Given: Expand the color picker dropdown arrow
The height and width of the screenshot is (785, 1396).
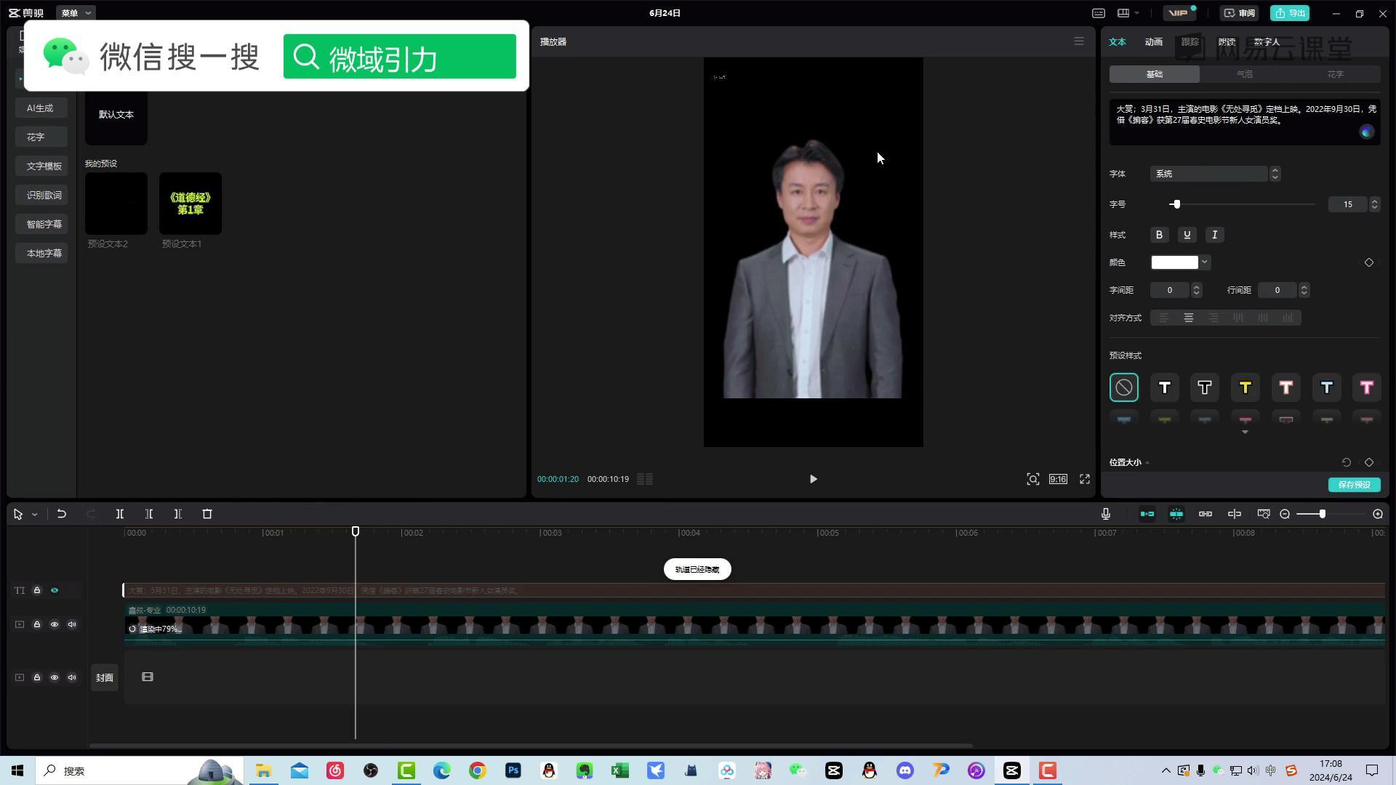Looking at the screenshot, I should click(1205, 262).
